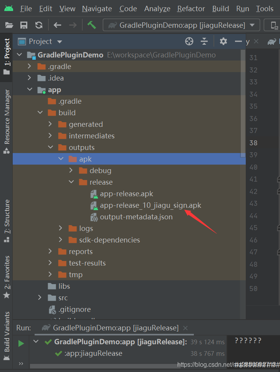Open the Refactor menu
Screen dimensions: 280x372
[191, 8]
